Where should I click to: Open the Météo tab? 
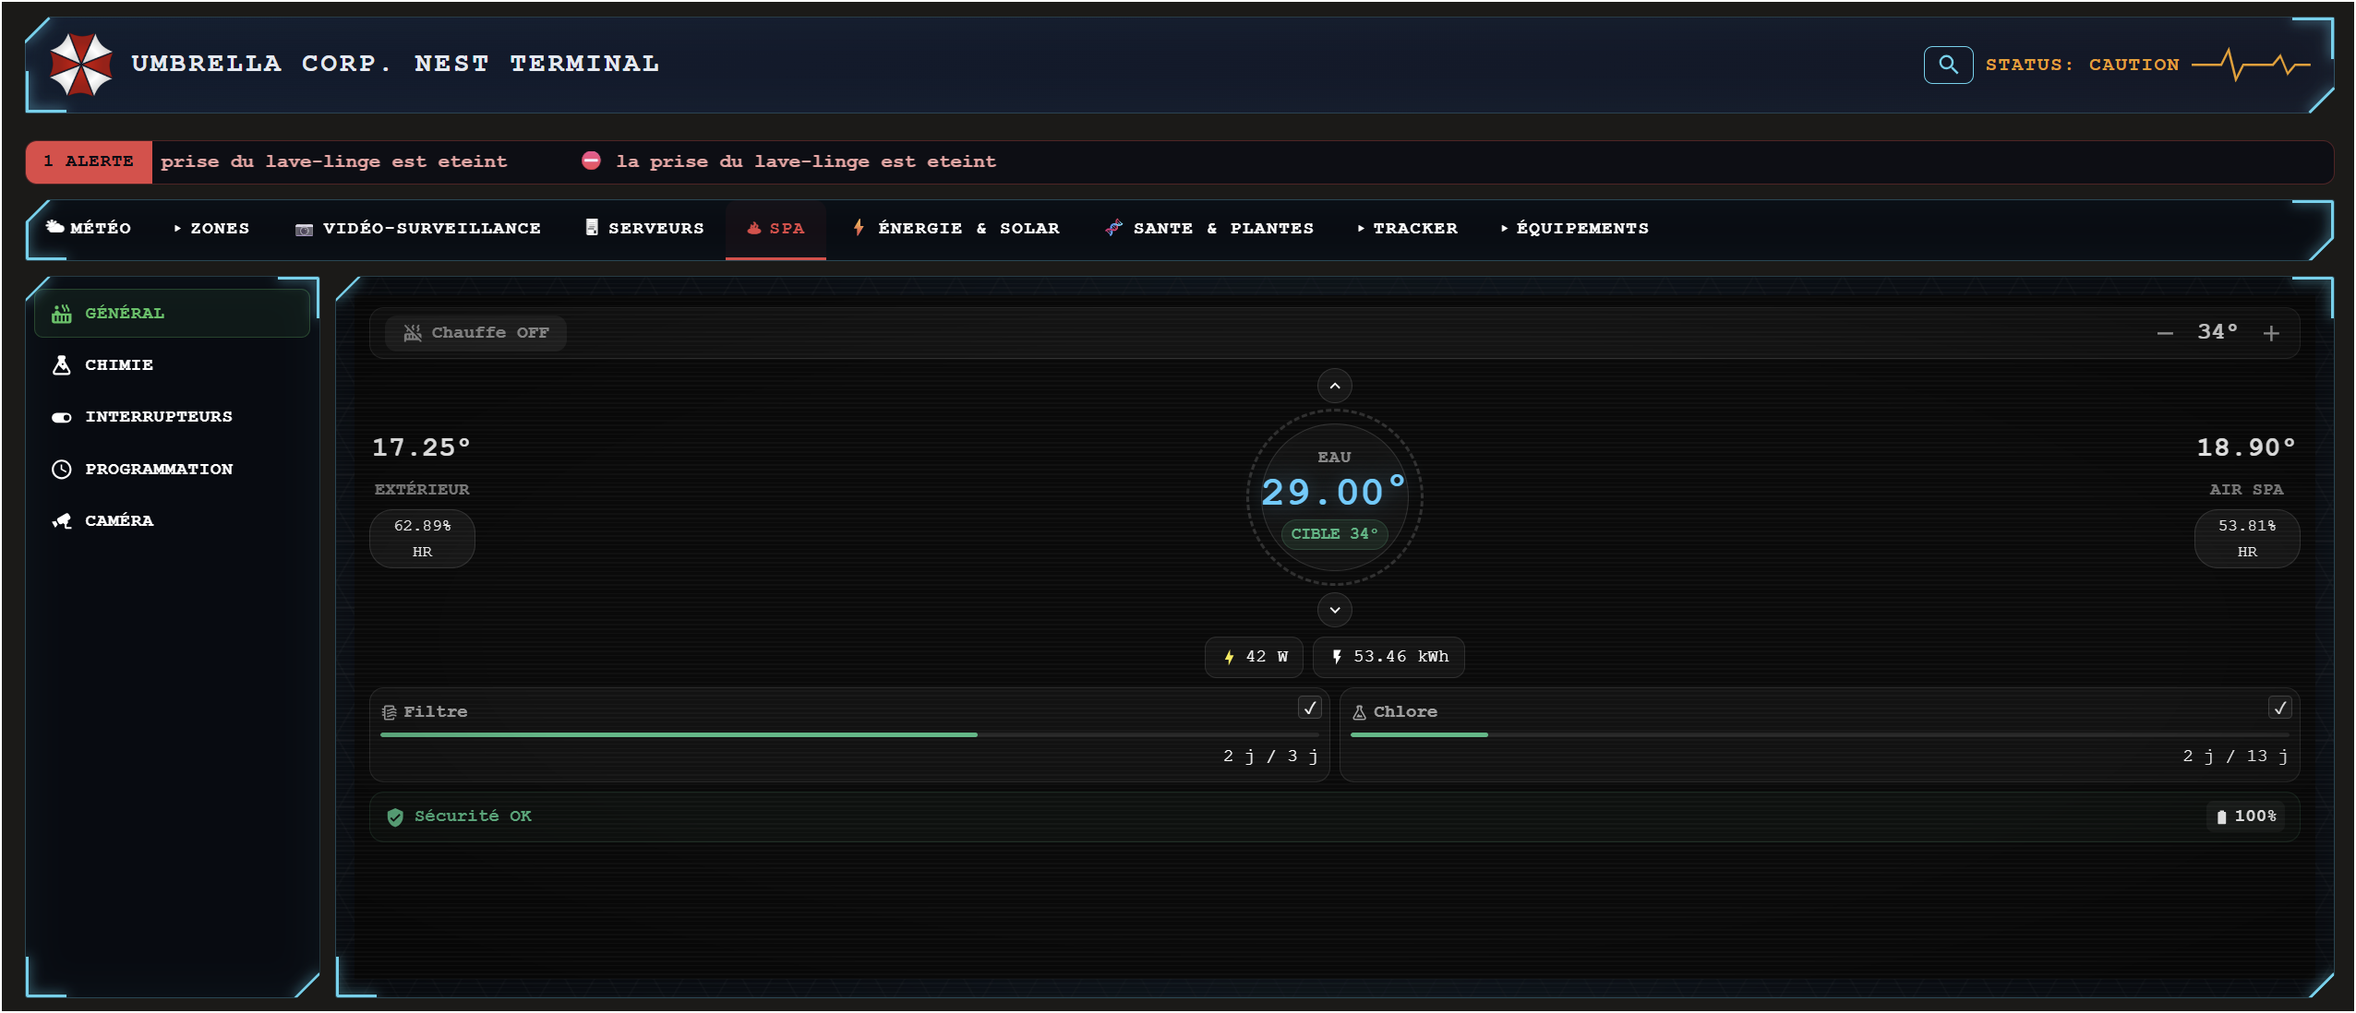point(89,228)
